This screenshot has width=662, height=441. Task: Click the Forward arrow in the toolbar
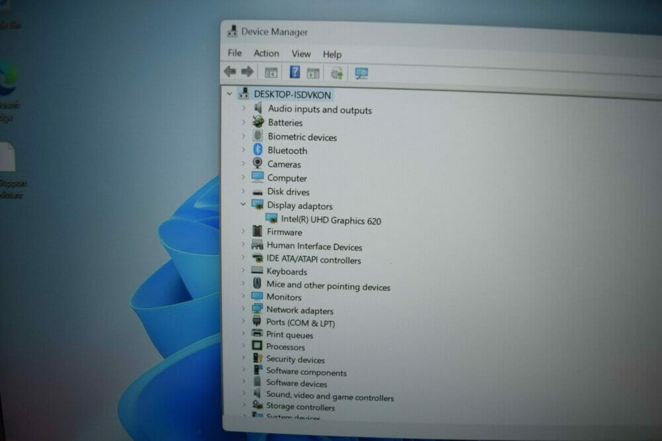[x=248, y=71]
